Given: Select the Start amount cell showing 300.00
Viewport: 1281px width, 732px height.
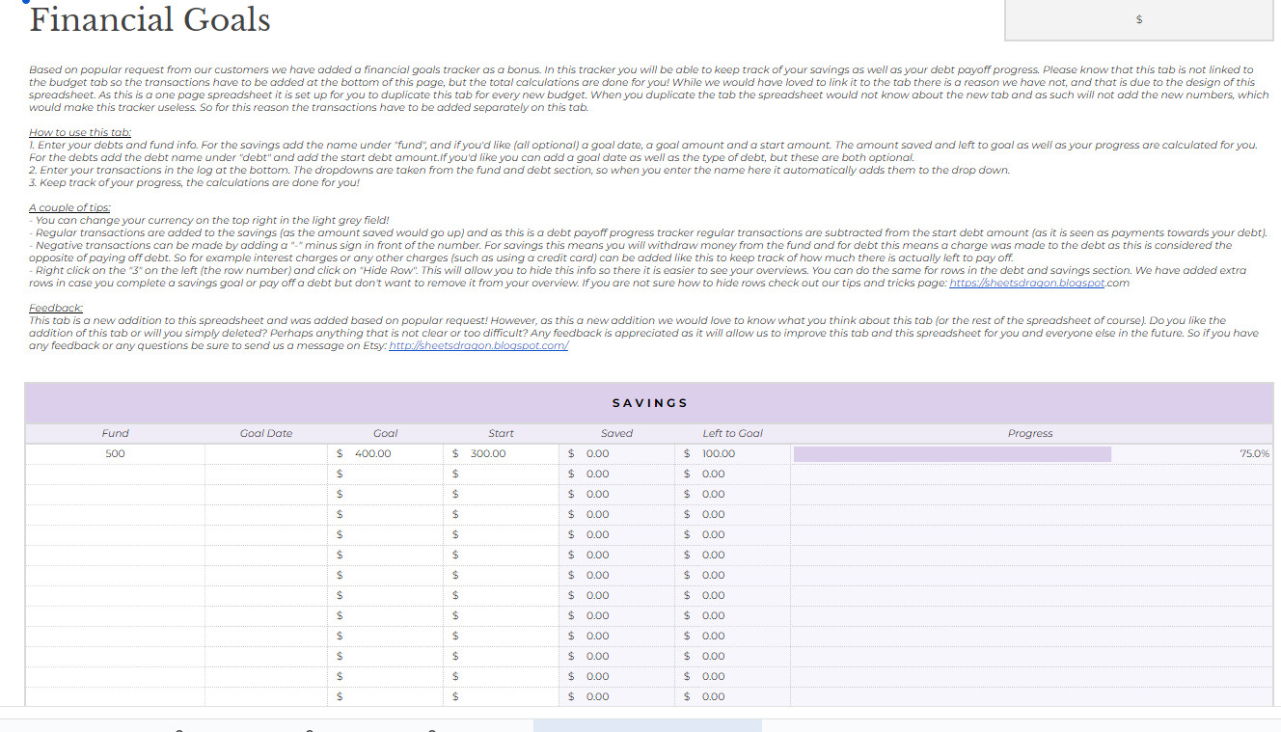Looking at the screenshot, I should 502,453.
